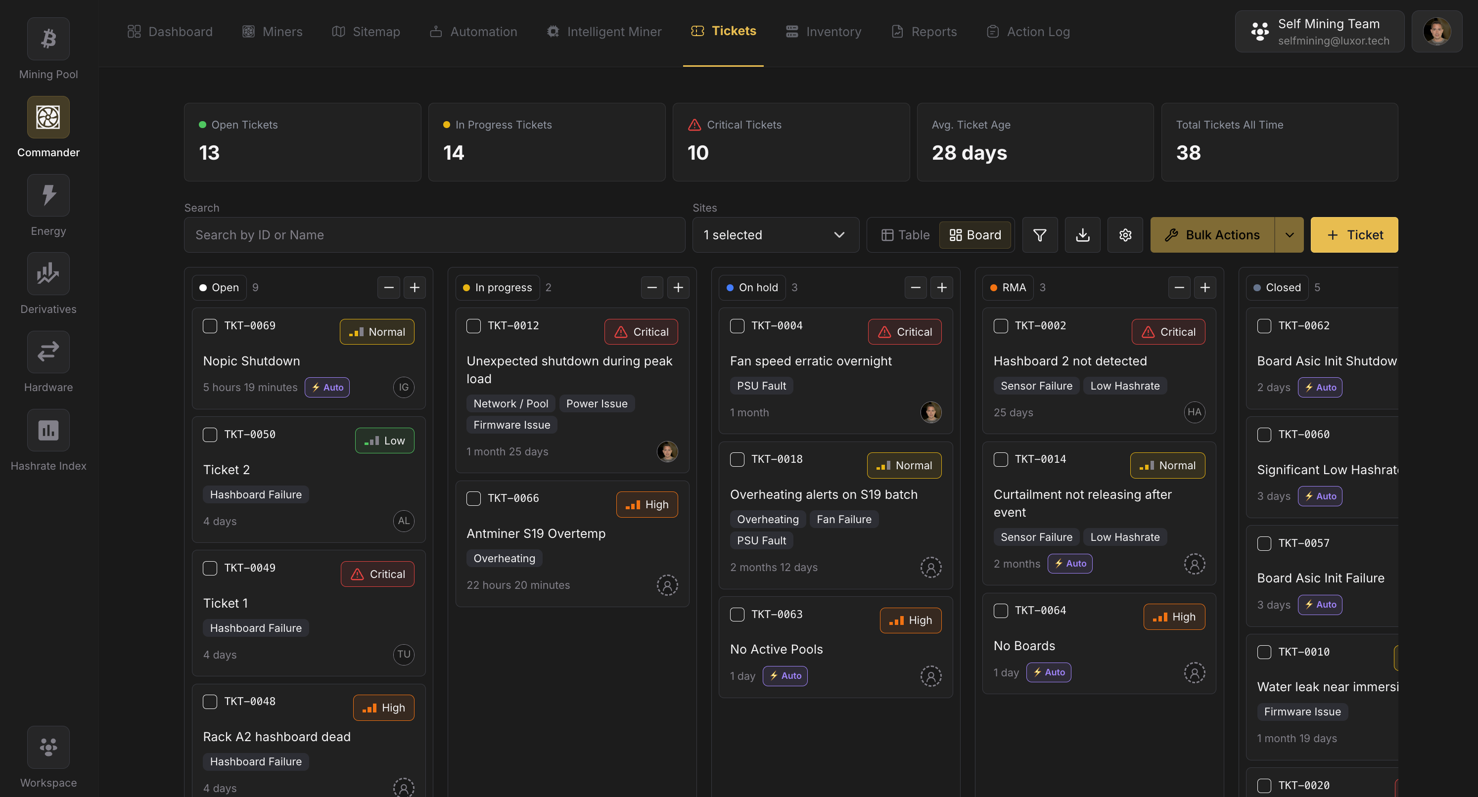Check the TKT-0050 ticket checkbox

pyautogui.click(x=210, y=435)
